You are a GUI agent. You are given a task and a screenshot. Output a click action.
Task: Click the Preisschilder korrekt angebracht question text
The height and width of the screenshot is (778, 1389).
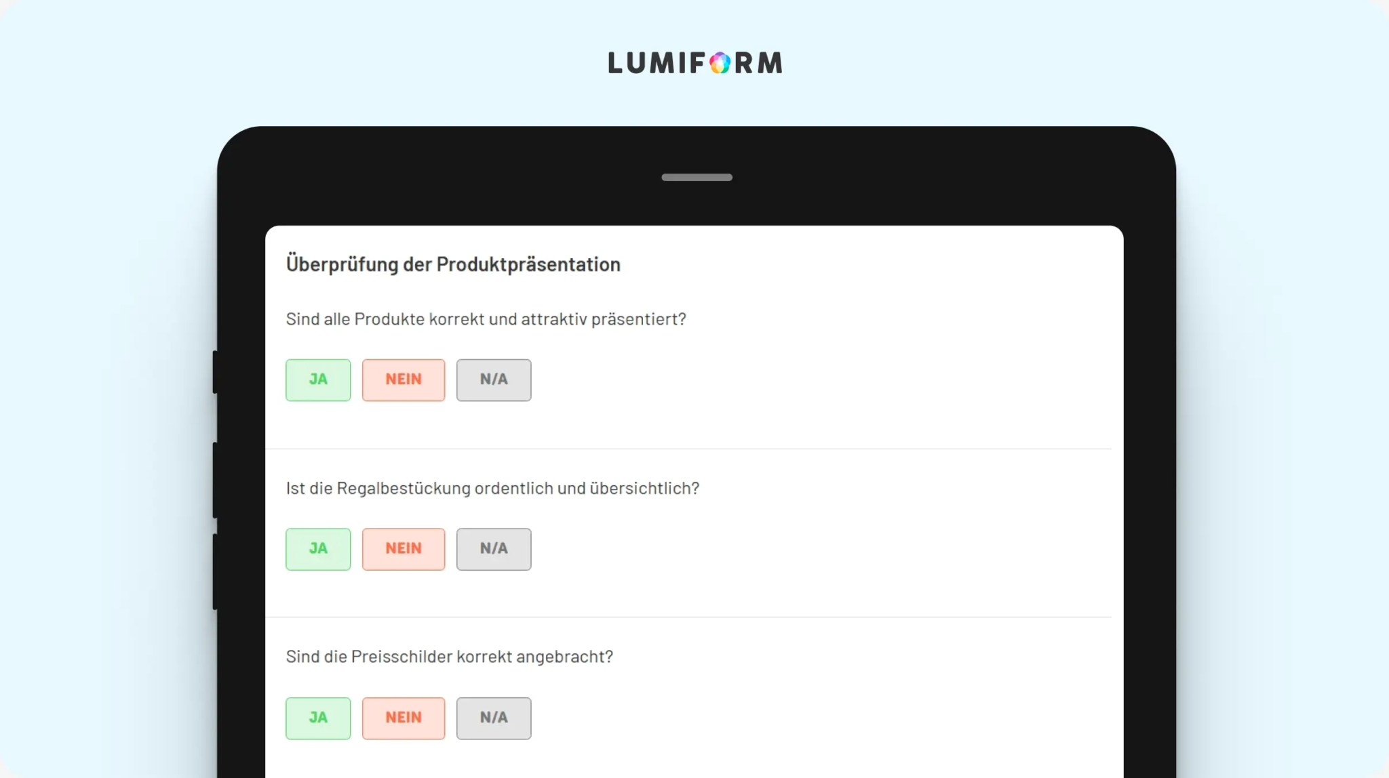pyautogui.click(x=449, y=657)
